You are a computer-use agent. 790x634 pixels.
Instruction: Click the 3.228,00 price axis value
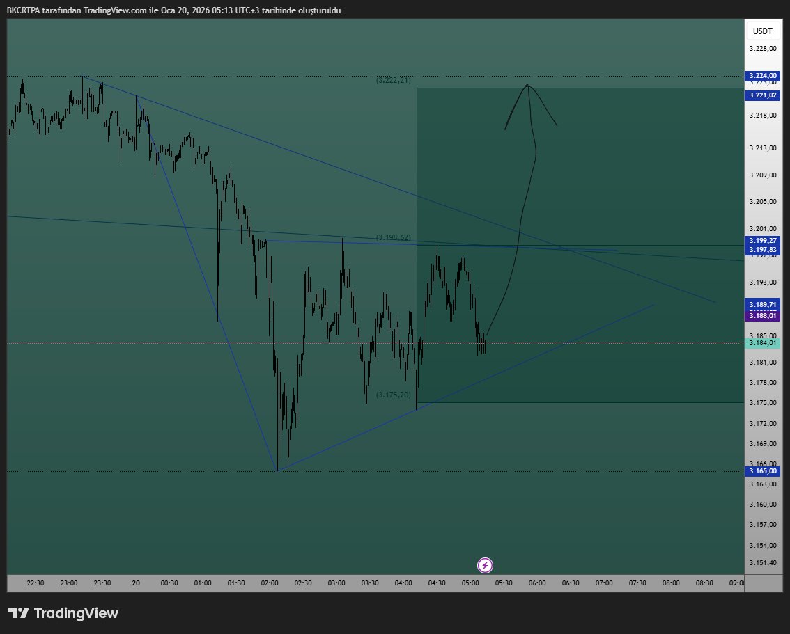pyautogui.click(x=762, y=48)
